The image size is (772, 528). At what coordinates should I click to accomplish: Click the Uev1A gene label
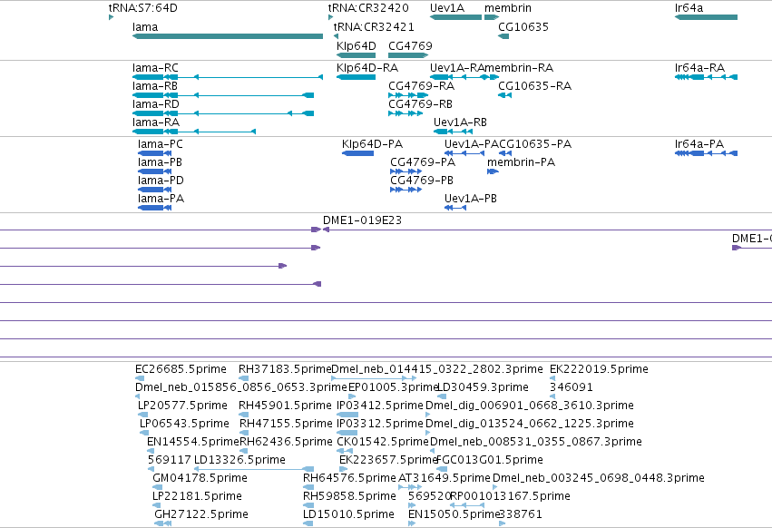[x=446, y=8]
